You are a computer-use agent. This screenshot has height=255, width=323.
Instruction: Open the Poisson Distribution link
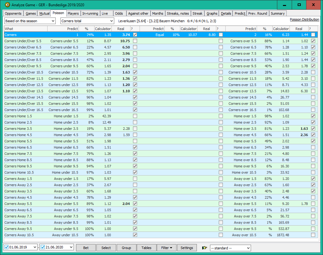[304, 19]
